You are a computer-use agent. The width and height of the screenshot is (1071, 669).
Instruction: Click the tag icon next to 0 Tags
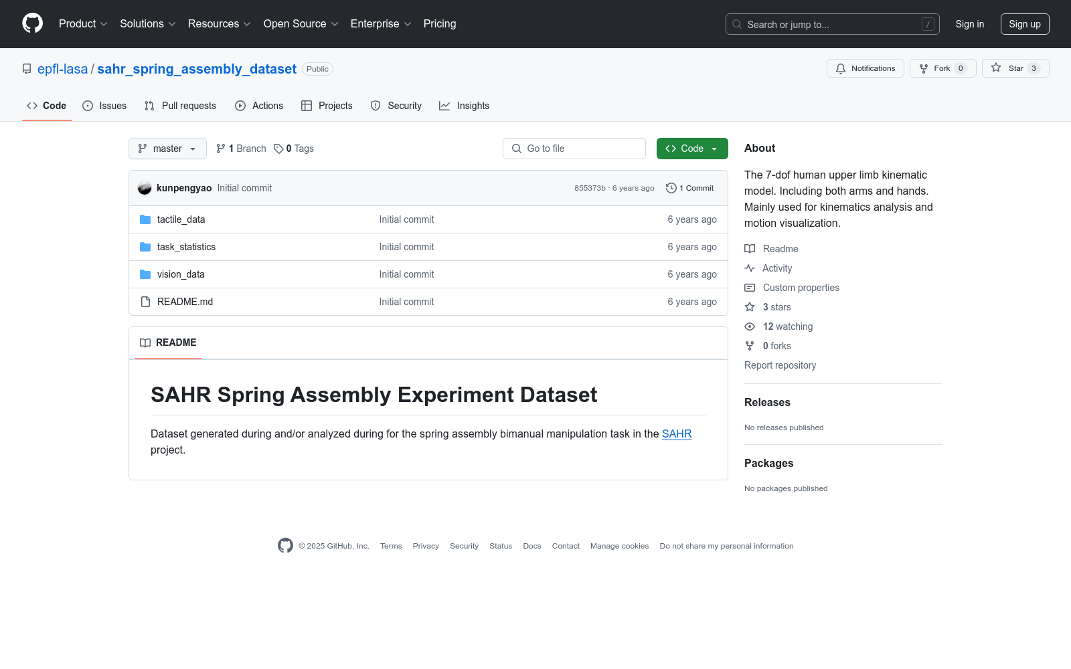278,149
